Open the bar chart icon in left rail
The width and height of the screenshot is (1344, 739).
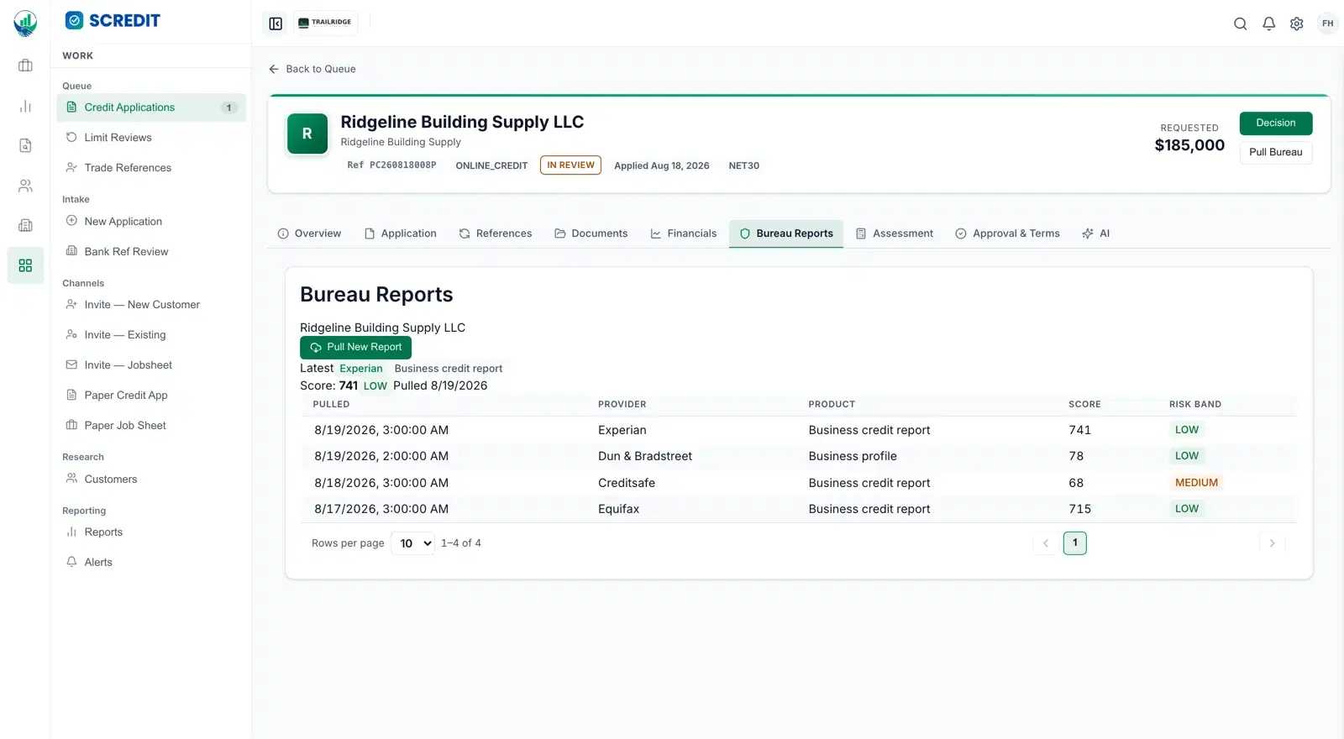[25, 106]
